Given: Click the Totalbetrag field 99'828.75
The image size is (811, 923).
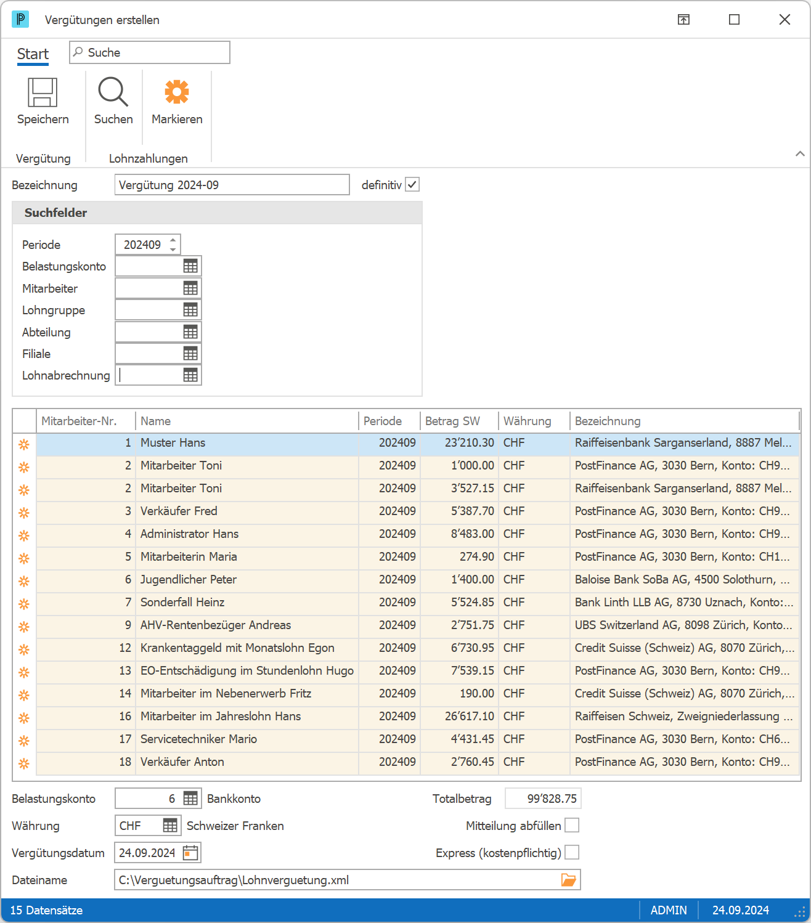Looking at the screenshot, I should pos(543,799).
